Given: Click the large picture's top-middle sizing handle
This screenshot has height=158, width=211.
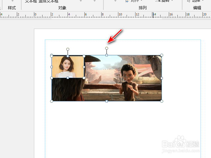Looking at the screenshot, I should tap(106, 55).
